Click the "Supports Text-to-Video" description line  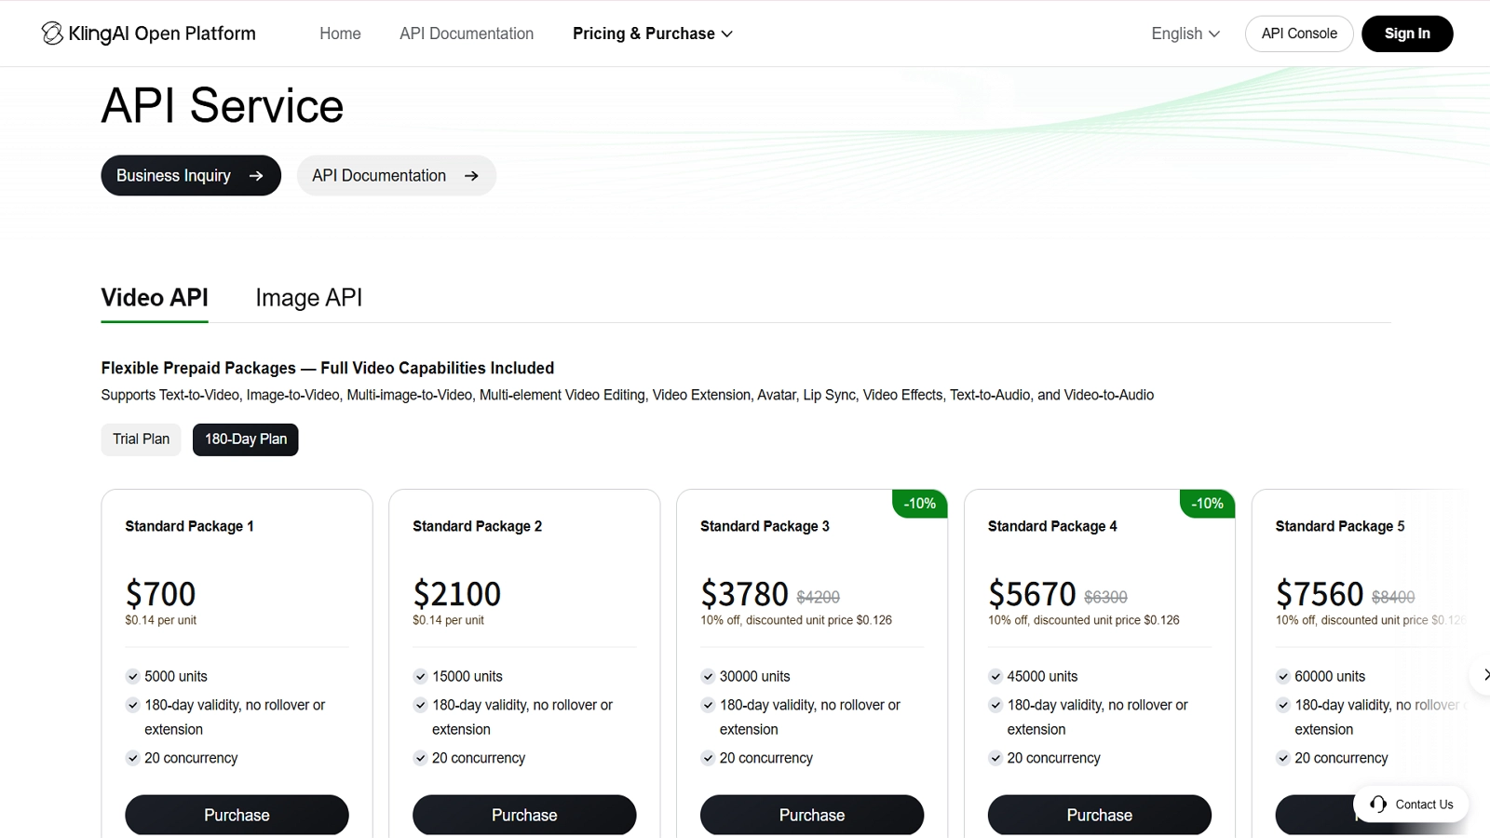(628, 395)
